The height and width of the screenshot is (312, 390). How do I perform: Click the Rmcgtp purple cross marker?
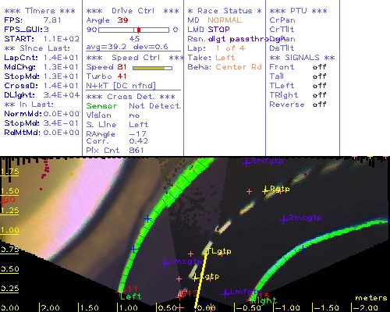click(x=284, y=220)
